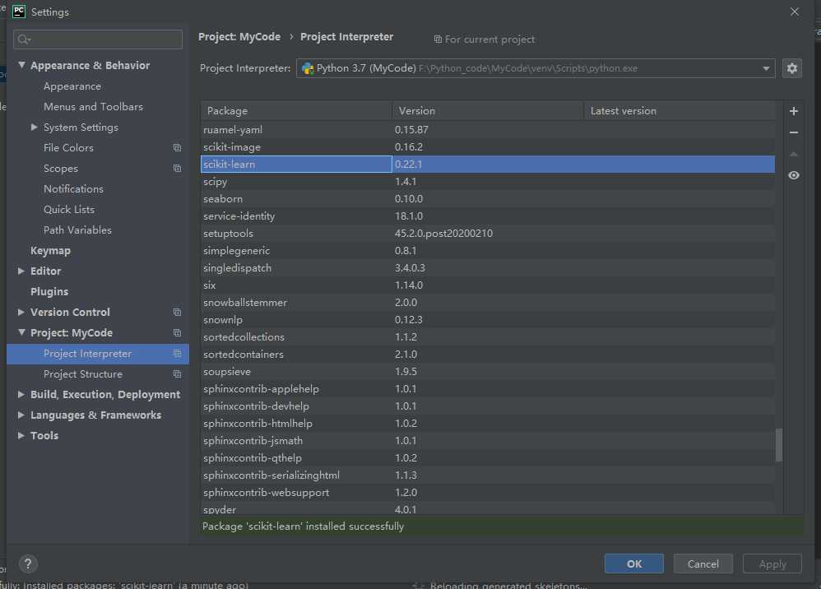Expand the Tools section

[x=21, y=435]
